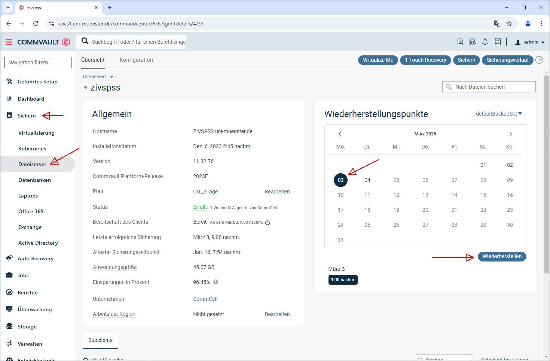550x361 pixels.
Task: Expand the defaultBackupSet dropdown
Action: click(499, 114)
